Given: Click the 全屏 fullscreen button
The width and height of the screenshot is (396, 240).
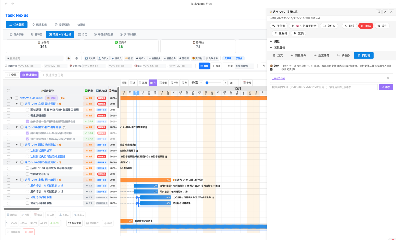Looking at the screenshot, I should pos(12,75).
